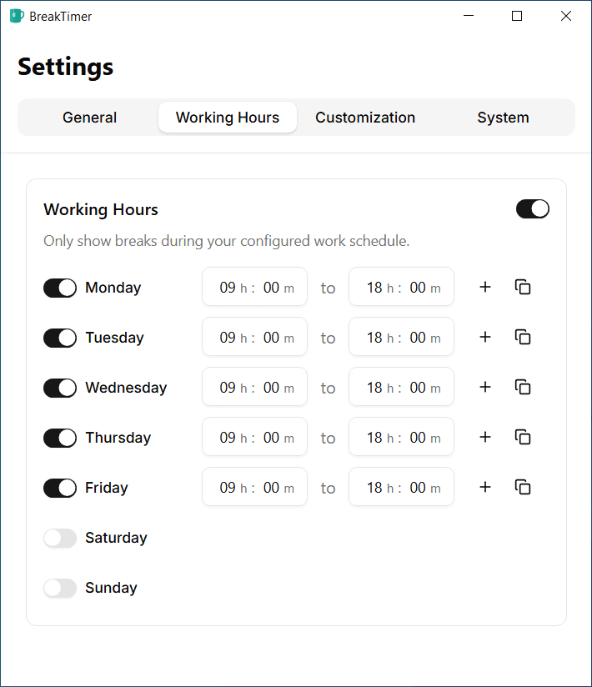Click Monday's start hour field
This screenshot has height=687, width=592.
click(228, 288)
